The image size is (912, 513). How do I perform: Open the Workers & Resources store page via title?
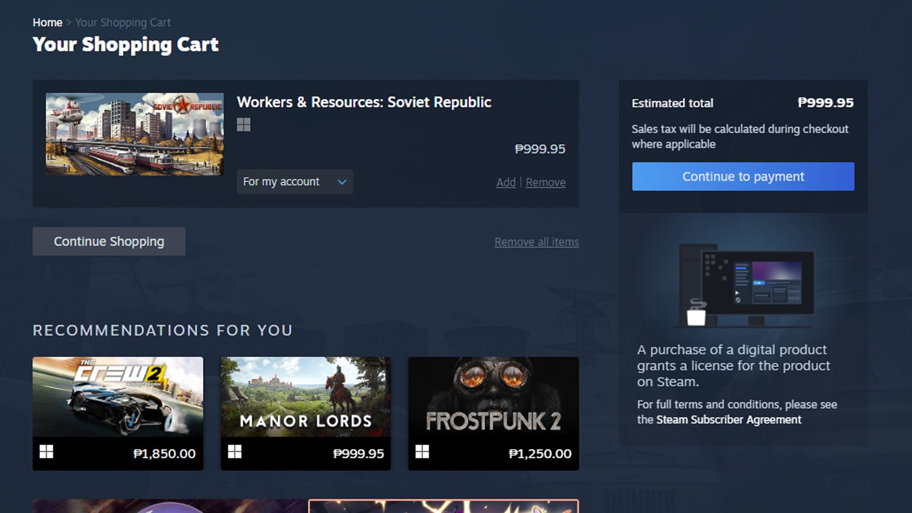pos(364,102)
